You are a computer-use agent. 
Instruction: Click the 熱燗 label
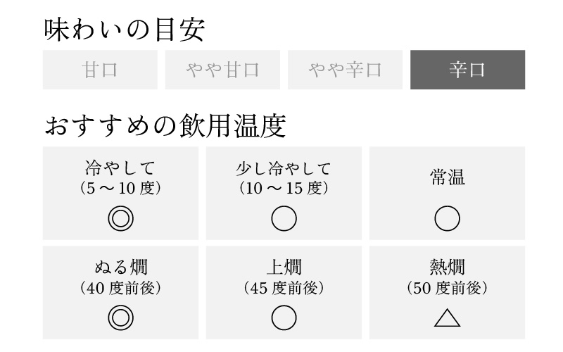tap(447, 268)
